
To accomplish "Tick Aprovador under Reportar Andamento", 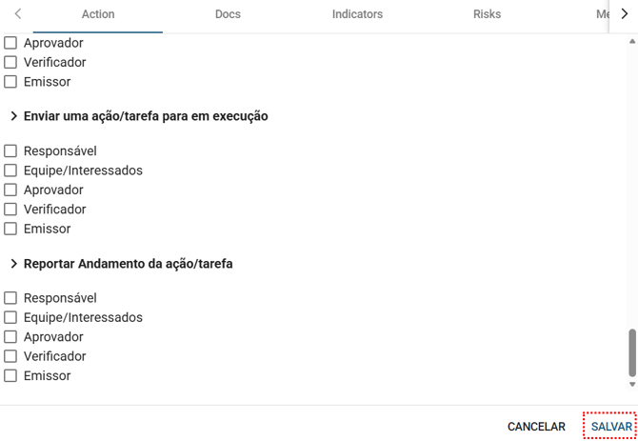I will tap(10, 337).
